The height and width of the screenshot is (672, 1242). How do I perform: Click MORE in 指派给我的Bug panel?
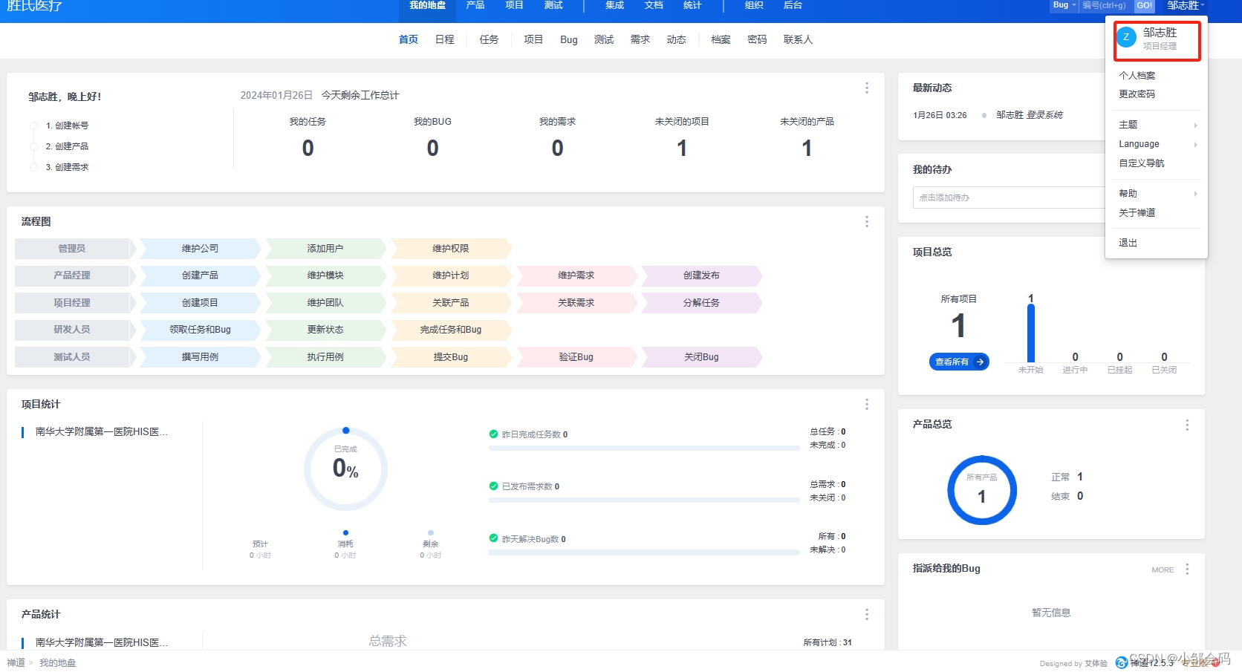[1163, 570]
